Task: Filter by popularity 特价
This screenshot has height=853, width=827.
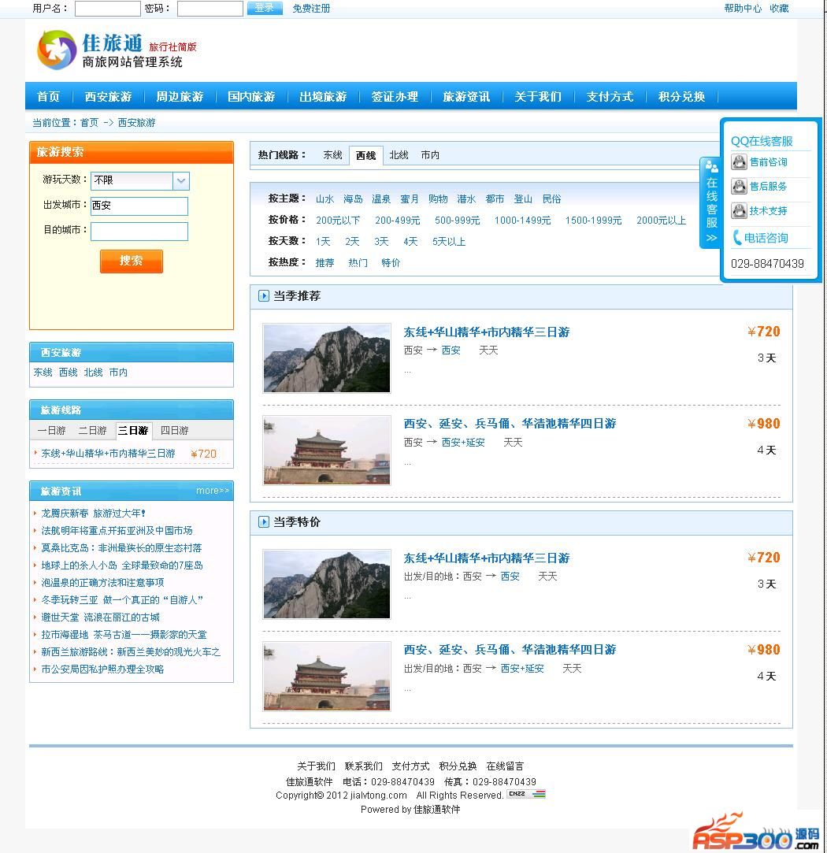Action: (391, 263)
